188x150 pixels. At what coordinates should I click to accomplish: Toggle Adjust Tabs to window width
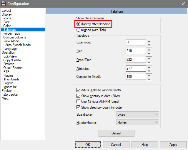coord(78,90)
